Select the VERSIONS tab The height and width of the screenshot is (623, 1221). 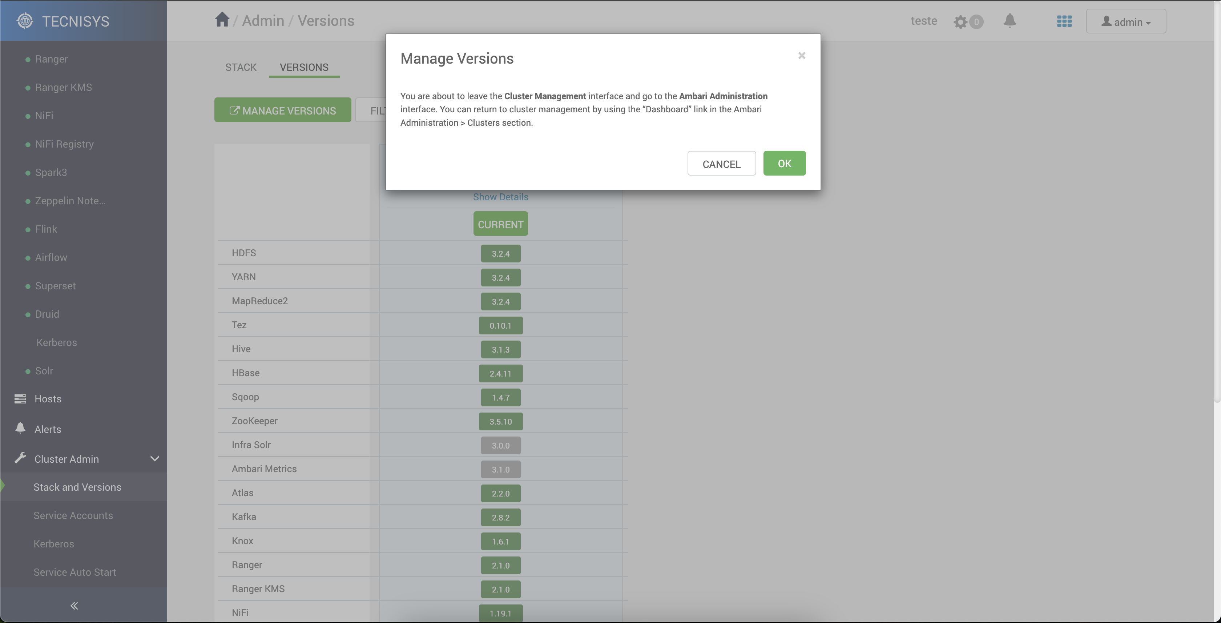click(304, 67)
